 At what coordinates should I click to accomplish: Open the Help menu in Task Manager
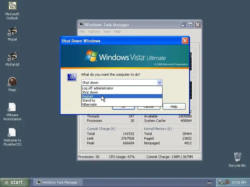(117, 31)
